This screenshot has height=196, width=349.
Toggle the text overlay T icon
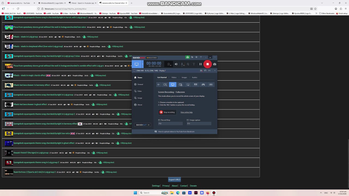194,64
